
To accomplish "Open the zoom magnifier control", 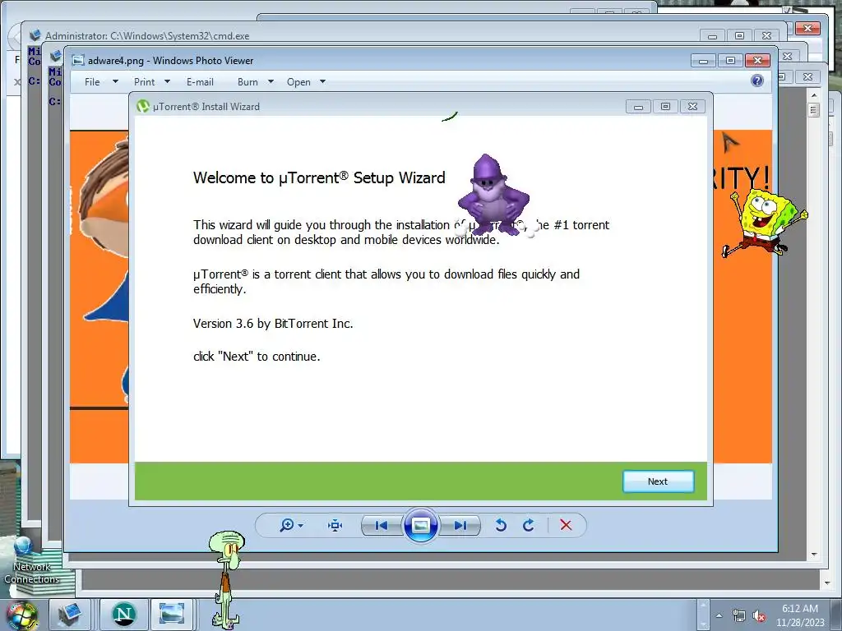I will [x=290, y=525].
